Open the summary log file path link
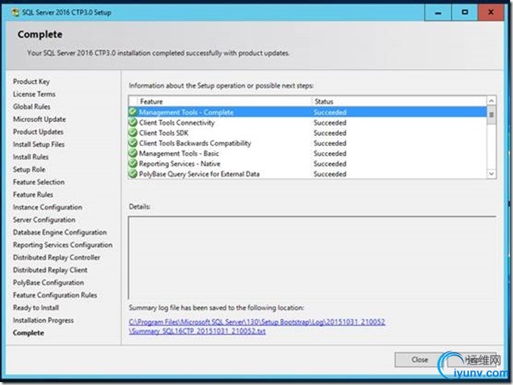 [256, 322]
